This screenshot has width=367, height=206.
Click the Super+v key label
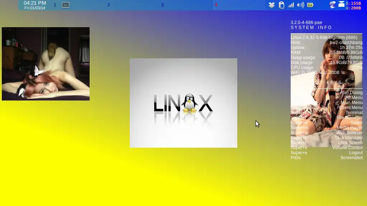(299, 148)
